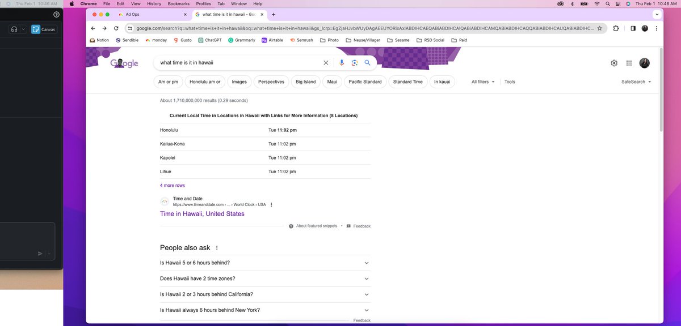Viewport: 681px width, 326px height.
Task: Open the All filters dropdown
Action: [482, 81]
